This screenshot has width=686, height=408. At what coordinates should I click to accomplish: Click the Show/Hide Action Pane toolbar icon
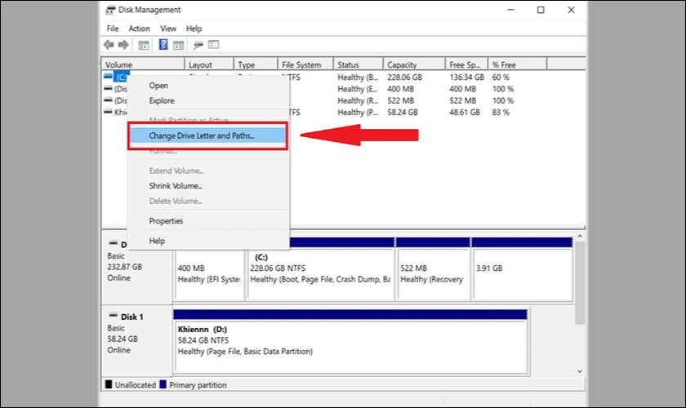click(178, 45)
